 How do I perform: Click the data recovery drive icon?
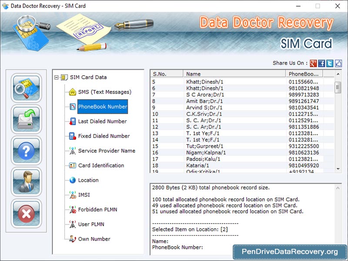coord(26,120)
